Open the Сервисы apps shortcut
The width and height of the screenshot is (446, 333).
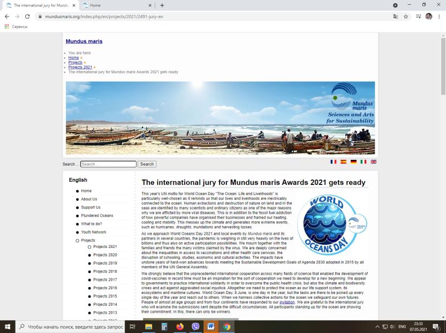16,26
